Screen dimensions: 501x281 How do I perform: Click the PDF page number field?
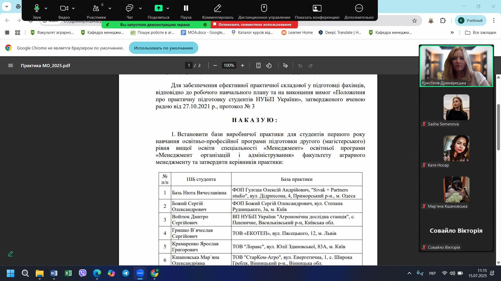point(189,66)
